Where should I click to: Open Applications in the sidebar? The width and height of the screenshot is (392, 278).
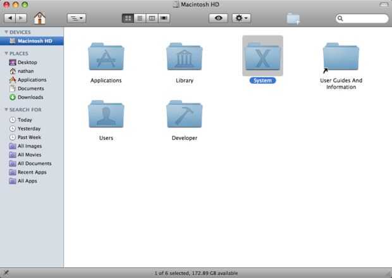[x=32, y=80]
